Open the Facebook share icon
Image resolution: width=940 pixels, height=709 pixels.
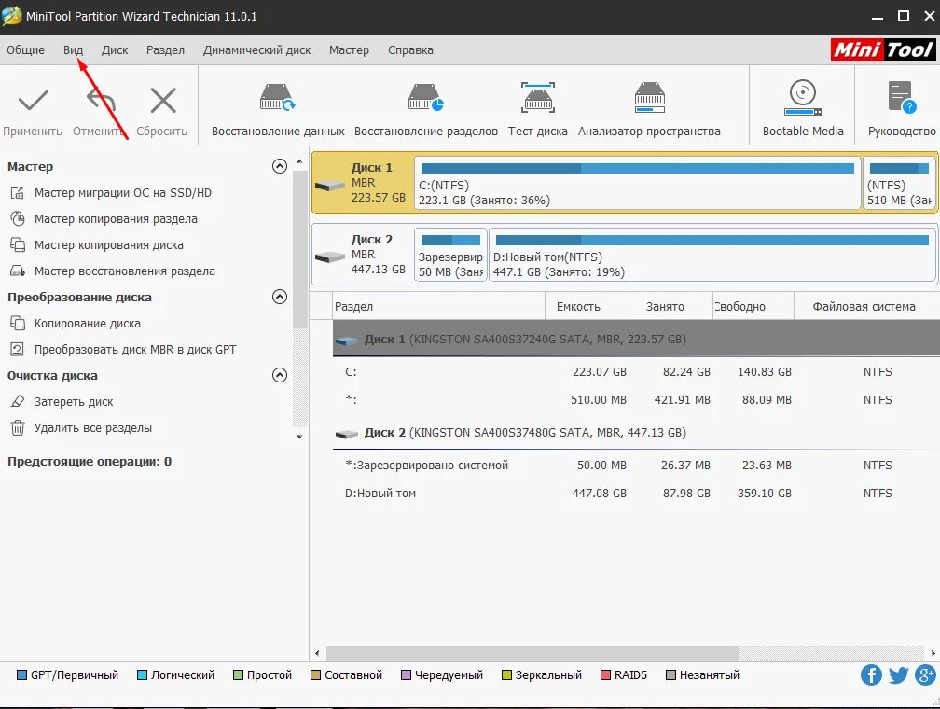coord(871,674)
